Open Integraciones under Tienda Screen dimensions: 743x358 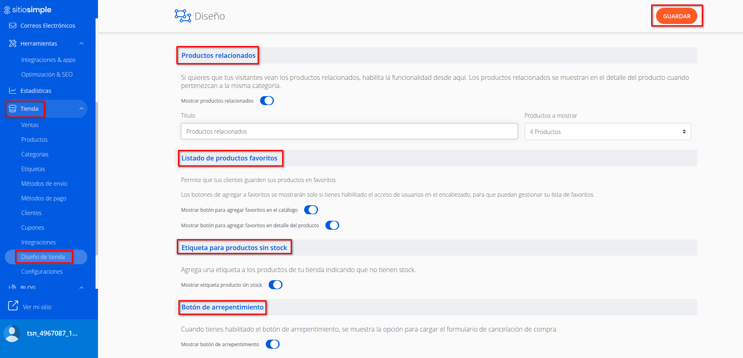[x=38, y=242]
